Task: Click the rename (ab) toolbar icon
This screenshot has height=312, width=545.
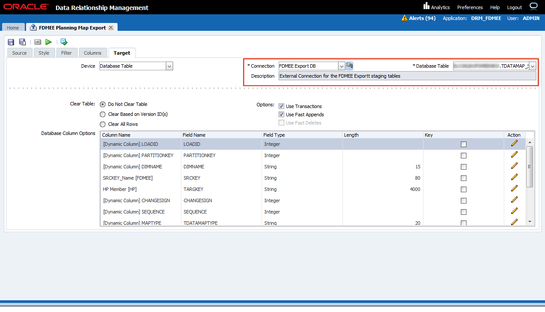Action: coord(38,42)
